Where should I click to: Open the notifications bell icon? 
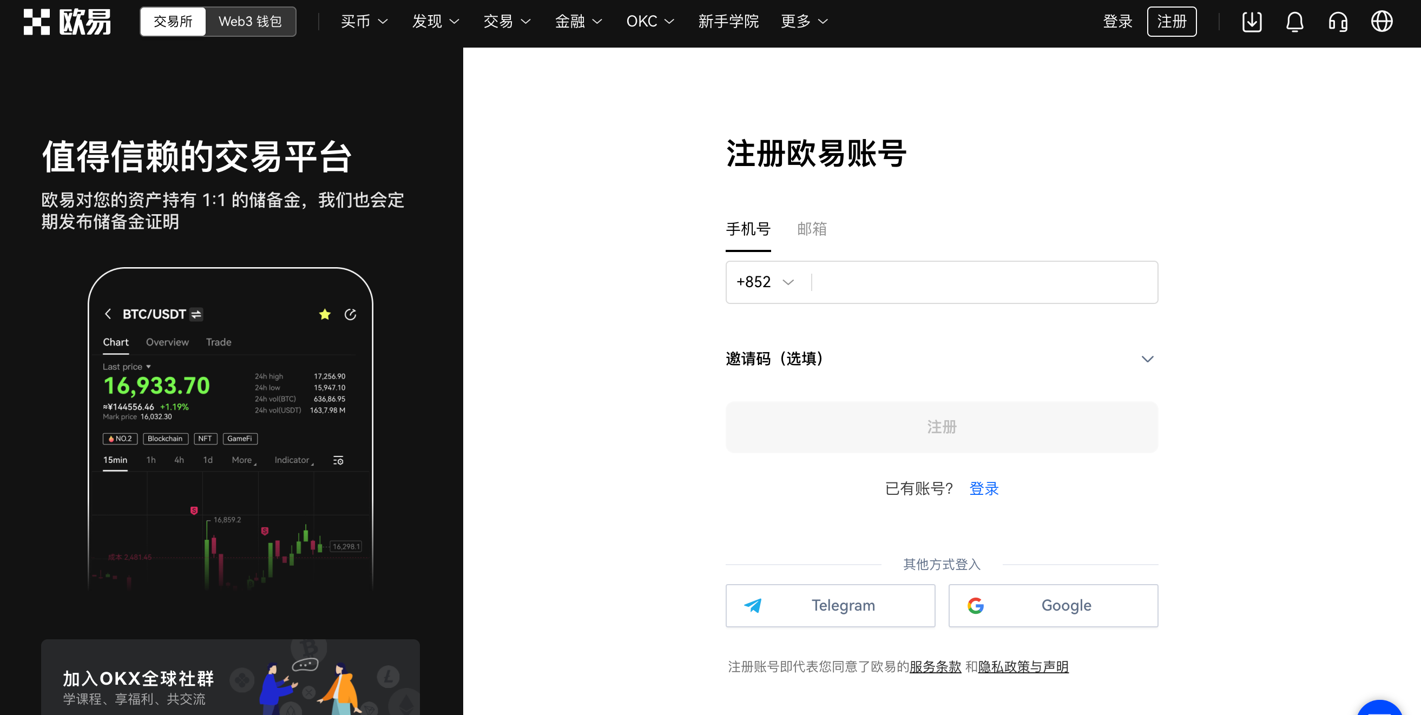1295,22
